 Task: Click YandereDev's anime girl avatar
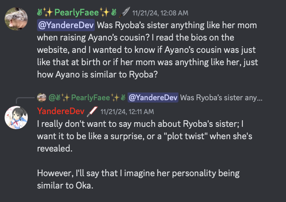click(x=16, y=117)
